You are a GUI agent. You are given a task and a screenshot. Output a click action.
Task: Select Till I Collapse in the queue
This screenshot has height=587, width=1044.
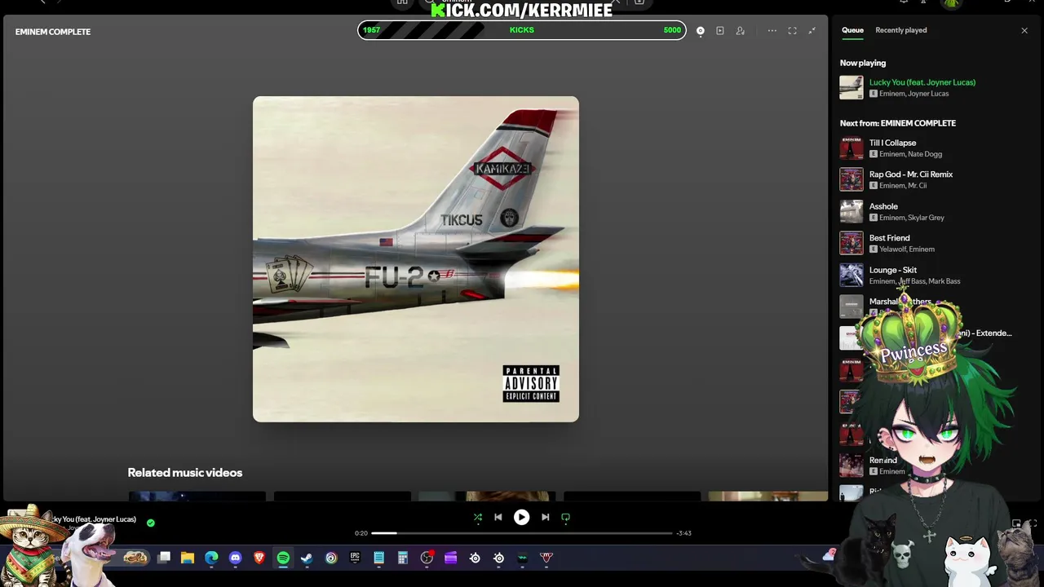tap(892, 143)
